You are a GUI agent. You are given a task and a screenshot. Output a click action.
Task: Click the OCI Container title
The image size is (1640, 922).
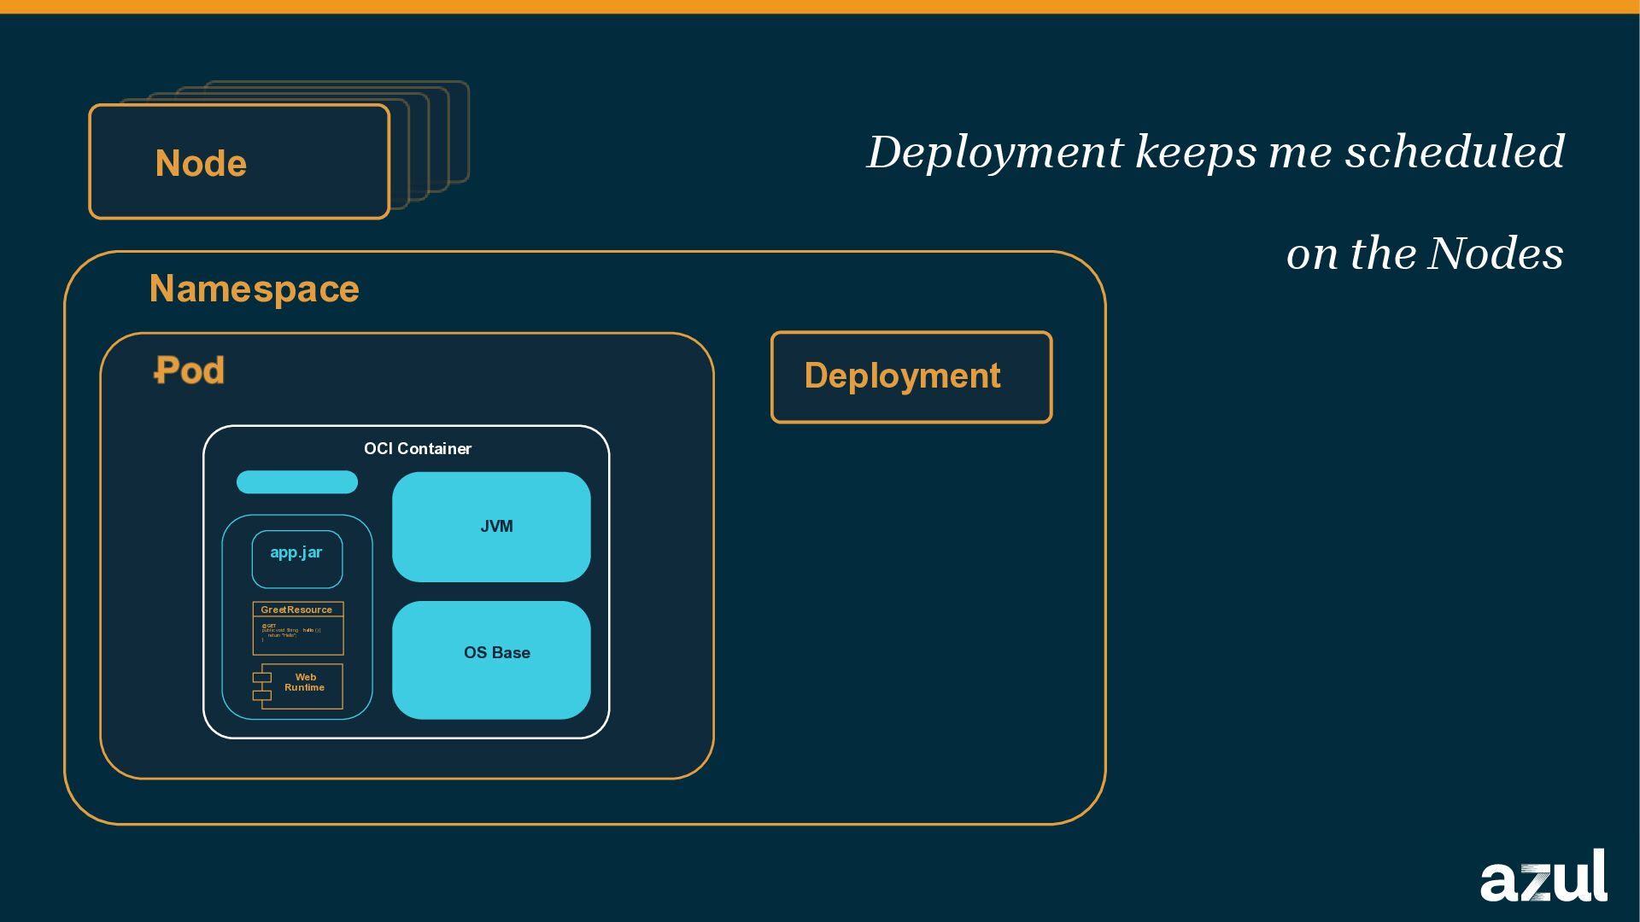(x=417, y=449)
